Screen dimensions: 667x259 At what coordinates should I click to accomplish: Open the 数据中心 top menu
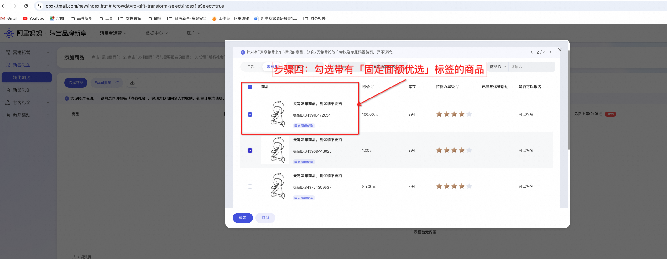point(157,33)
